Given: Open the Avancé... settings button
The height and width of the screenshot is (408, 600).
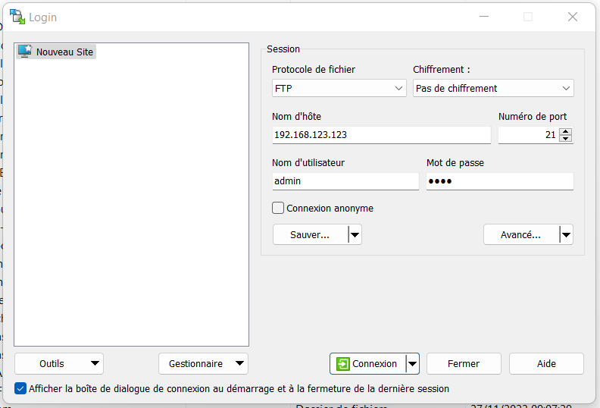Looking at the screenshot, I should pyautogui.click(x=521, y=235).
